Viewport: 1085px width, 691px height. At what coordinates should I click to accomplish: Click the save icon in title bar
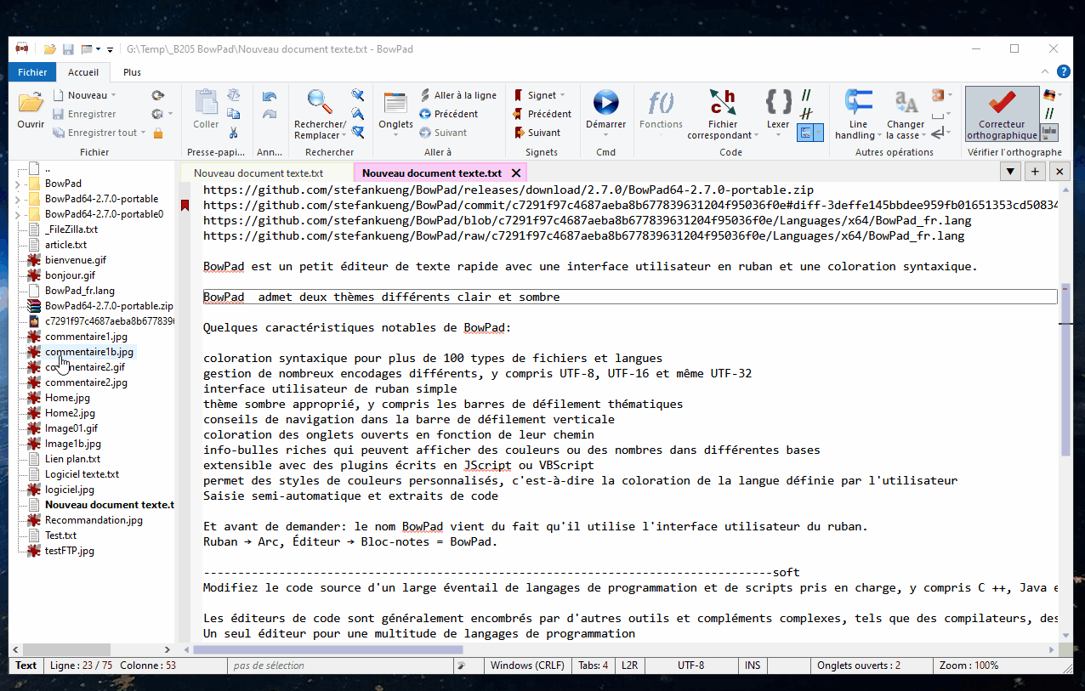tap(68, 49)
